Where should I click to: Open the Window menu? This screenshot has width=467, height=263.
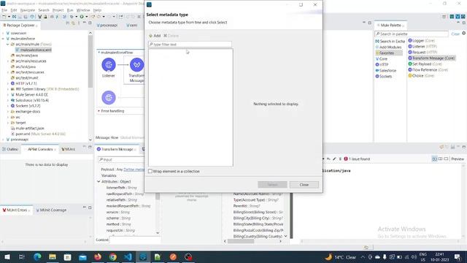click(83, 10)
